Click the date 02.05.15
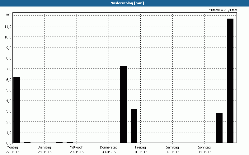Viewport: 249px width, 155px height. tap(173, 152)
